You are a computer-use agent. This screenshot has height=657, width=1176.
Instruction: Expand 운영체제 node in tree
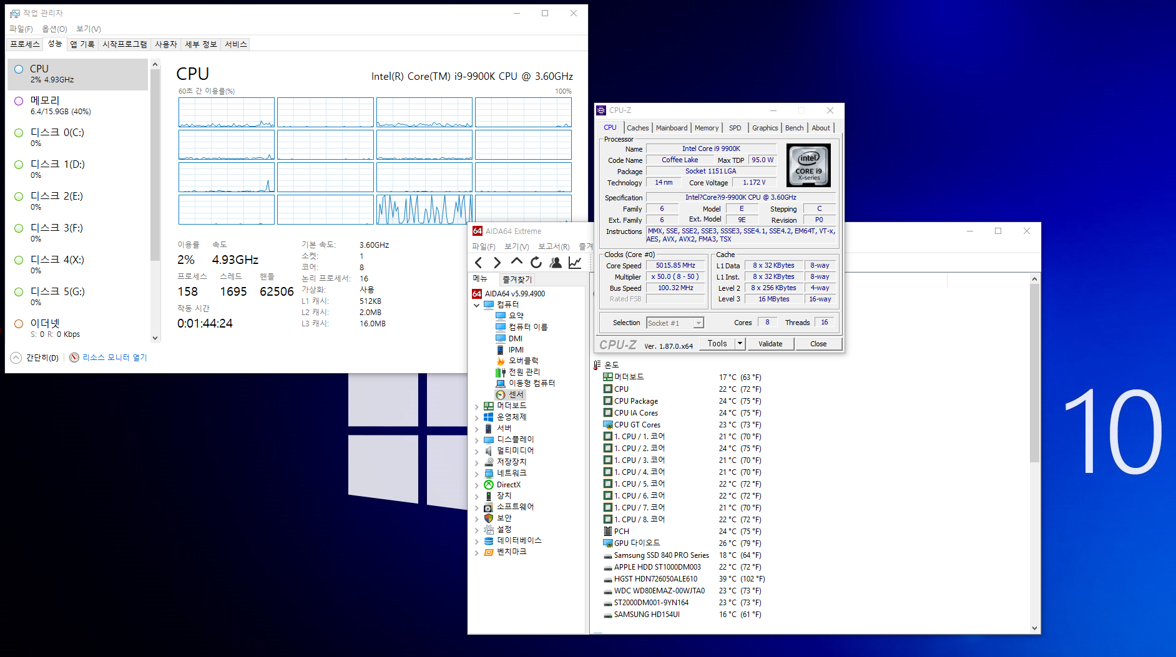click(x=477, y=417)
